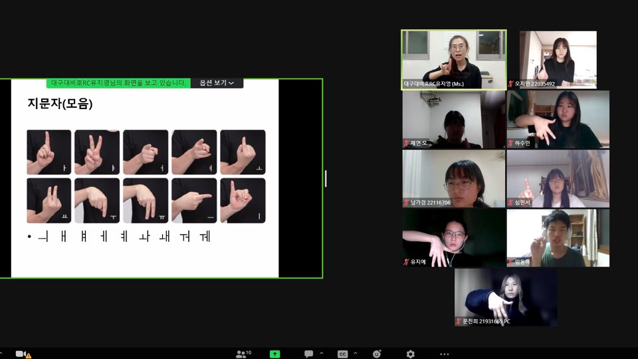Expand the caret next to chat icon
This screenshot has width=638, height=359.
pyautogui.click(x=322, y=354)
